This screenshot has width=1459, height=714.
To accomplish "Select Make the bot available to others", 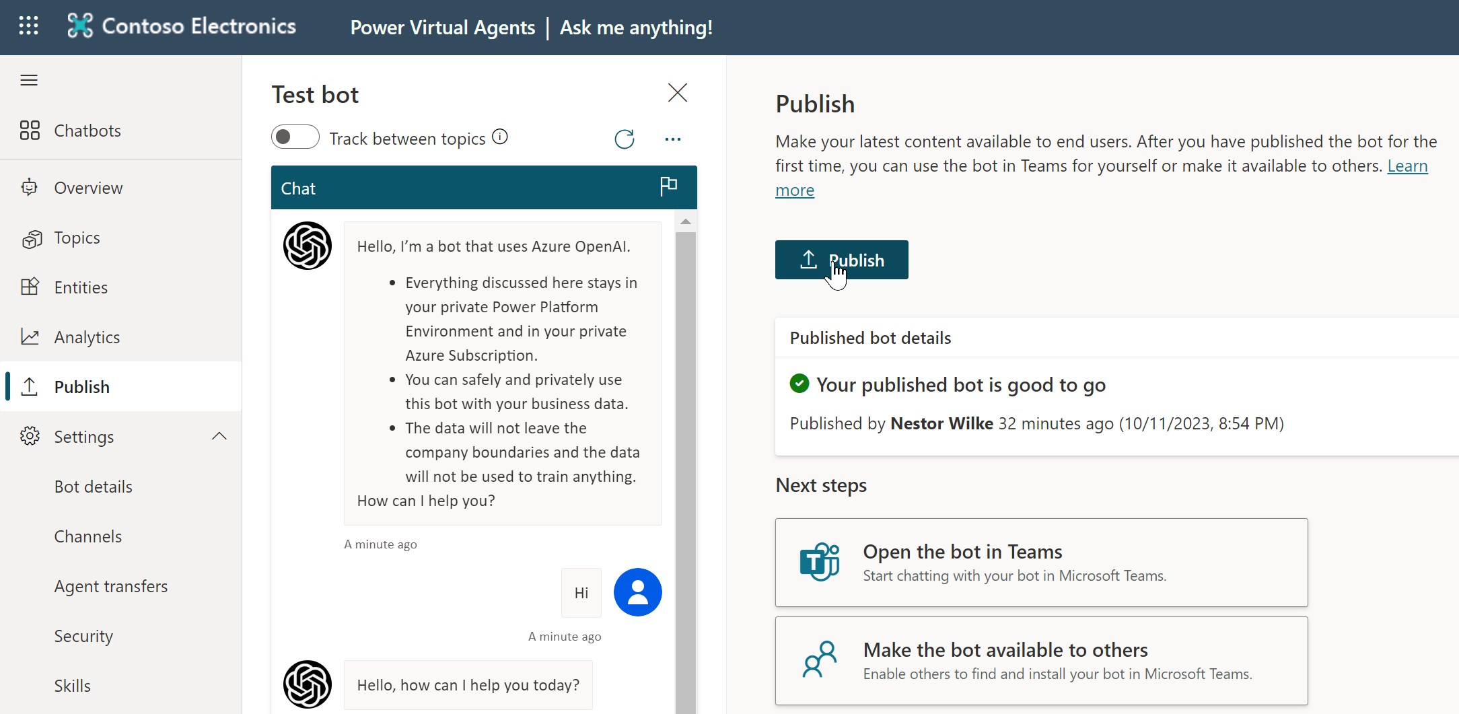I will 1041,661.
